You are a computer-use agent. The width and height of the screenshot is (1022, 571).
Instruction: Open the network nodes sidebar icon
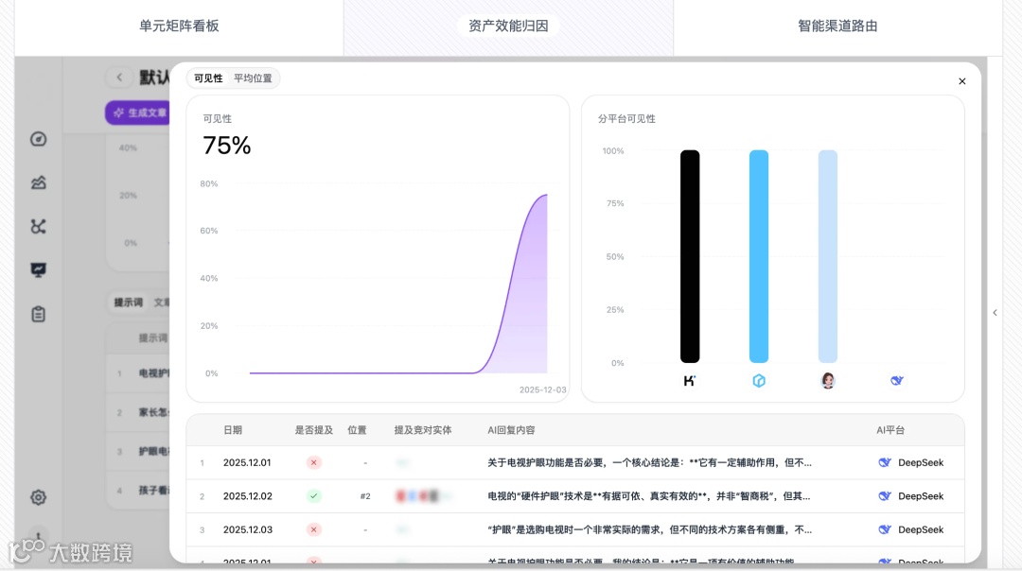point(39,226)
